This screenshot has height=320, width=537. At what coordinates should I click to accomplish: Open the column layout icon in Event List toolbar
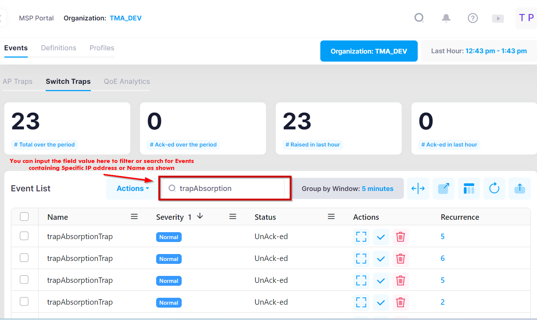pos(469,188)
